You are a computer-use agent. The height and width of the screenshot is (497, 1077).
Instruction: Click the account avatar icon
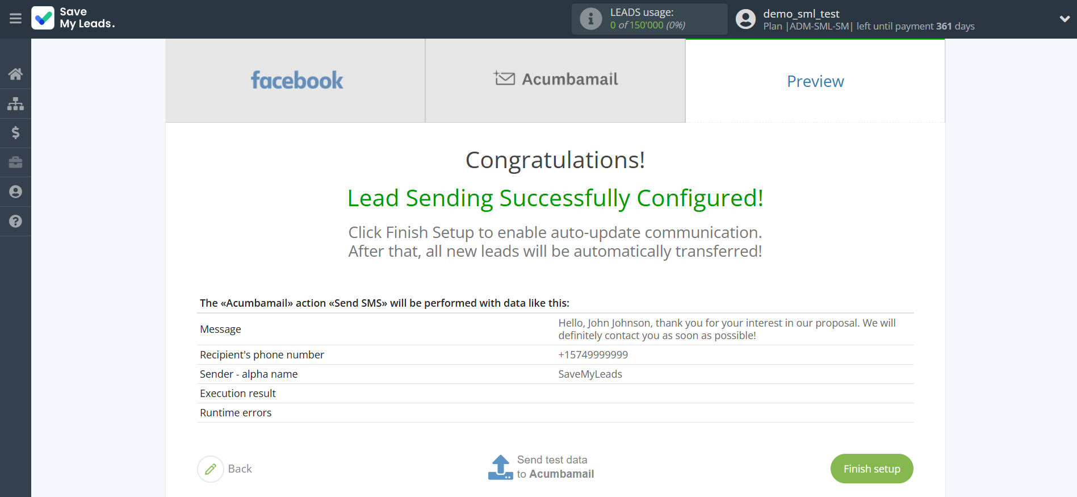click(x=745, y=19)
